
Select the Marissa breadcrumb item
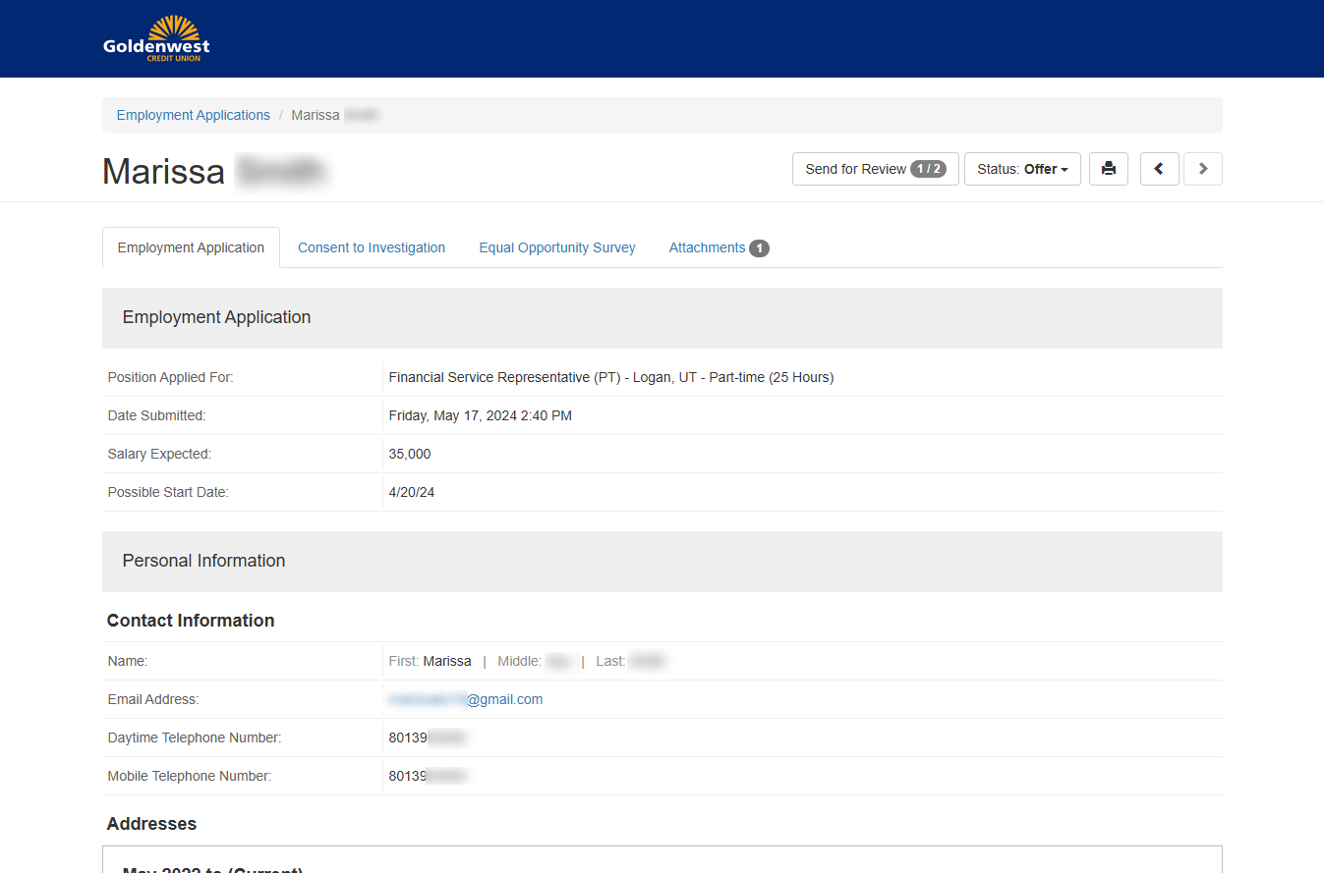316,115
